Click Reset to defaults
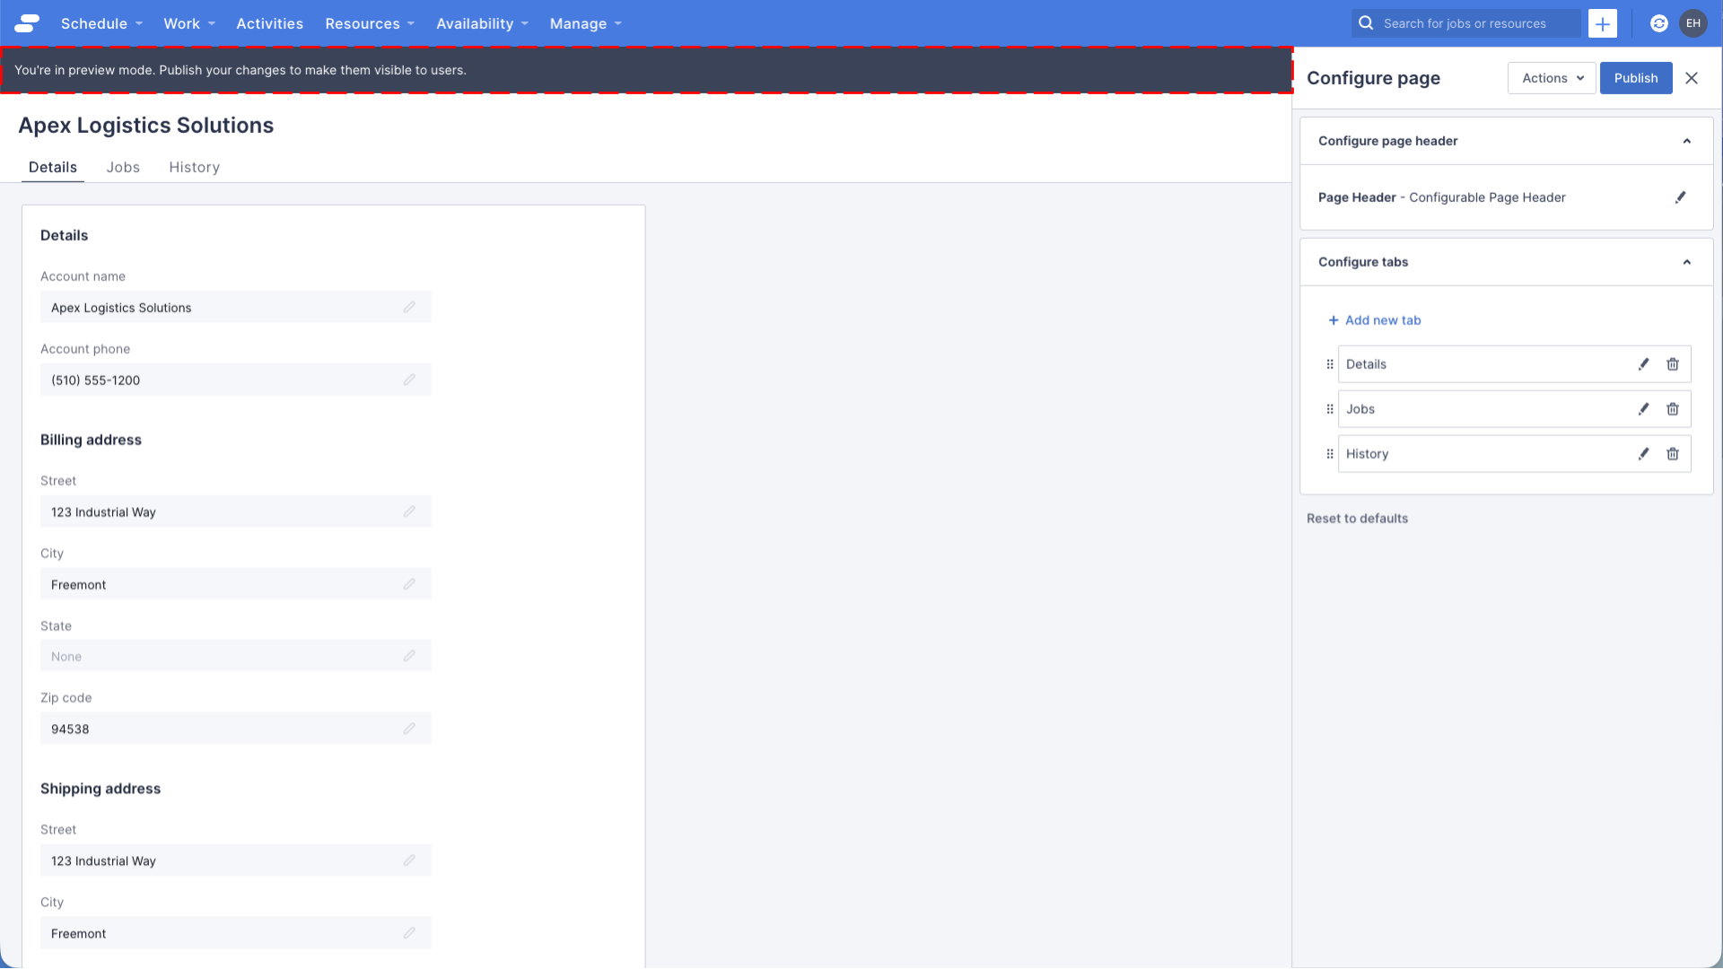1723x969 pixels. point(1357,518)
